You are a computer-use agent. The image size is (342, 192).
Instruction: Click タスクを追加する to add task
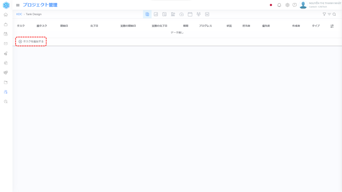(31, 41)
